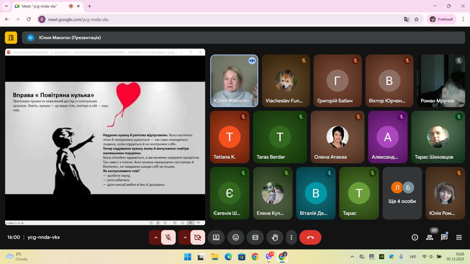Click the Учебный profile button
This screenshot has height=264, width=470.
[x=441, y=19]
